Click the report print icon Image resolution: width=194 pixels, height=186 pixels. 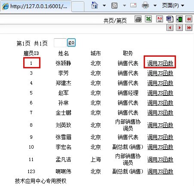tap(138, 19)
